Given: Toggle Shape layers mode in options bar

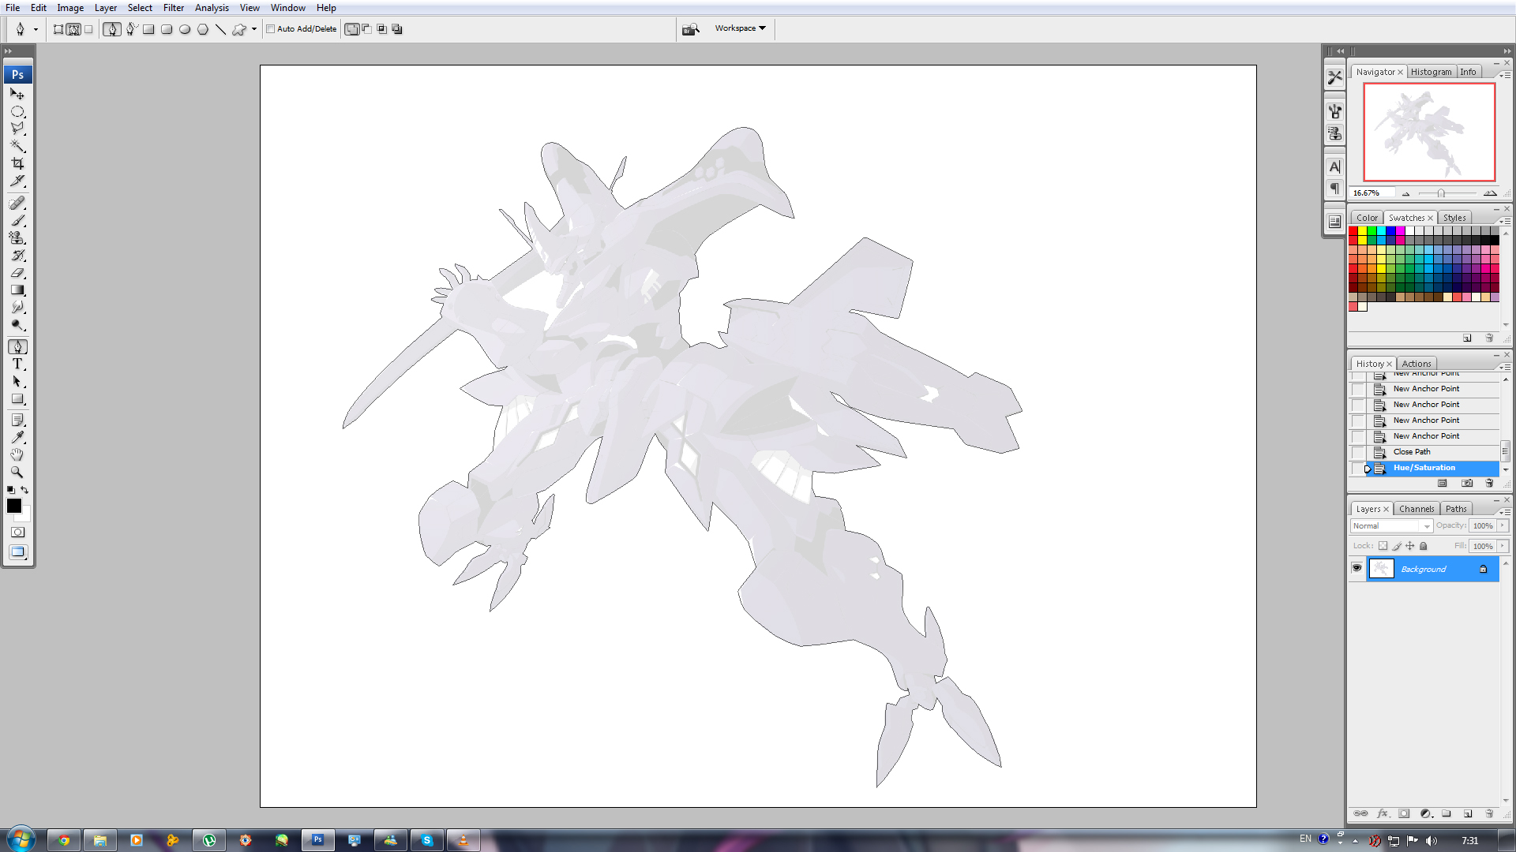Looking at the screenshot, I should point(58,29).
